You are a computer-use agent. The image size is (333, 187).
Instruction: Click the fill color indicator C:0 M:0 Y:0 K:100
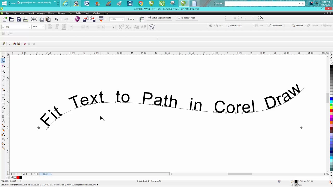(x=304, y=181)
